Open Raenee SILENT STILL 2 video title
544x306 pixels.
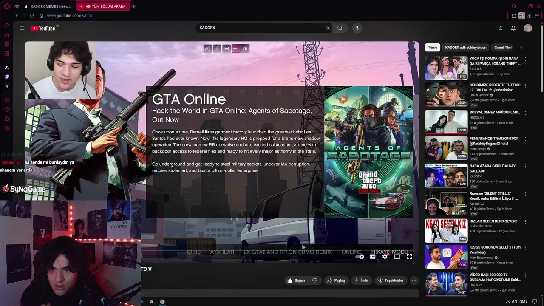coord(493,196)
